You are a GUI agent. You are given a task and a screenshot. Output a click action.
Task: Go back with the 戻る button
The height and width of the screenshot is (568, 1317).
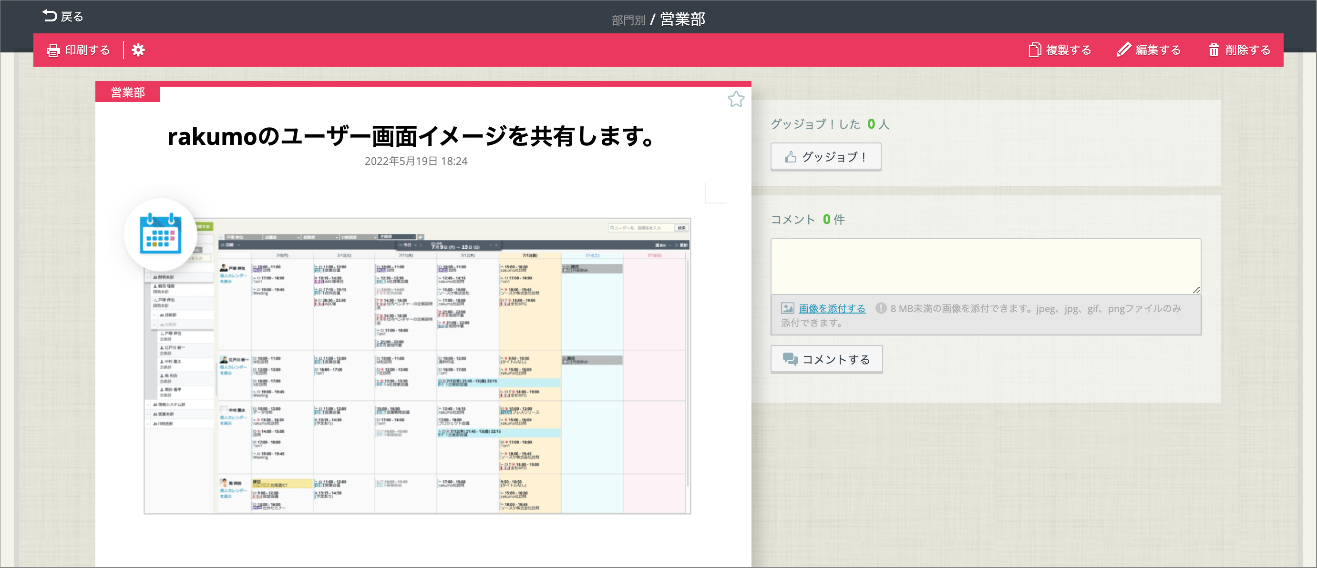[62, 16]
